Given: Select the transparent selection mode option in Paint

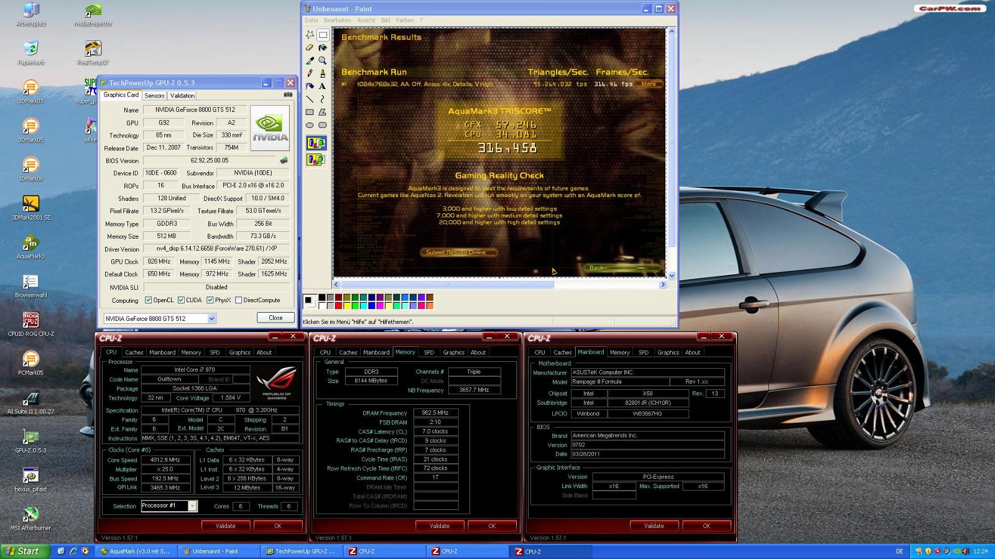Looking at the screenshot, I should 316,160.
